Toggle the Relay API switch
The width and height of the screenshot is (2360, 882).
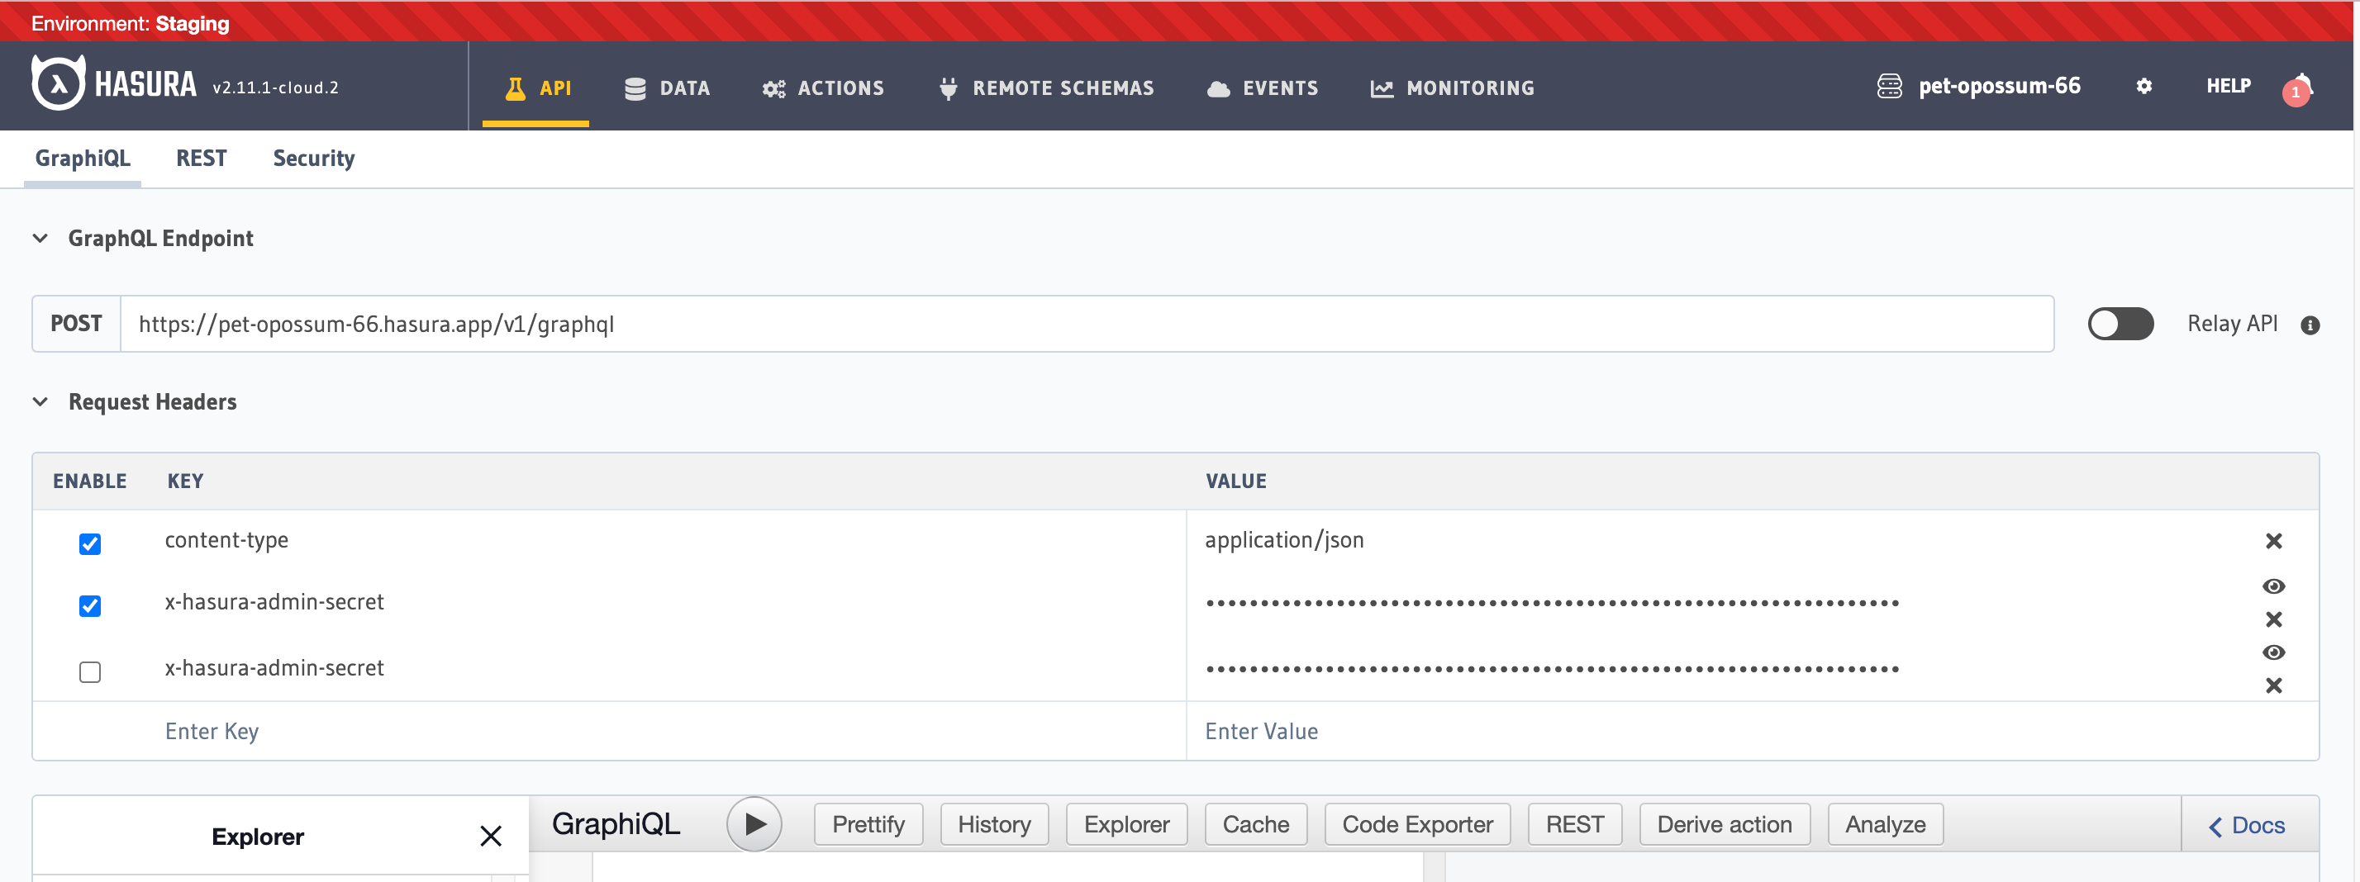point(2120,325)
